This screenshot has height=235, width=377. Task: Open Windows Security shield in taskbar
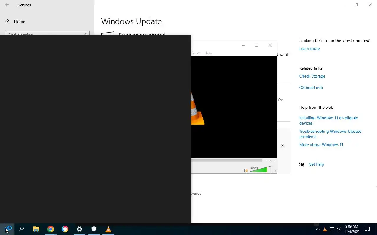click(94, 229)
